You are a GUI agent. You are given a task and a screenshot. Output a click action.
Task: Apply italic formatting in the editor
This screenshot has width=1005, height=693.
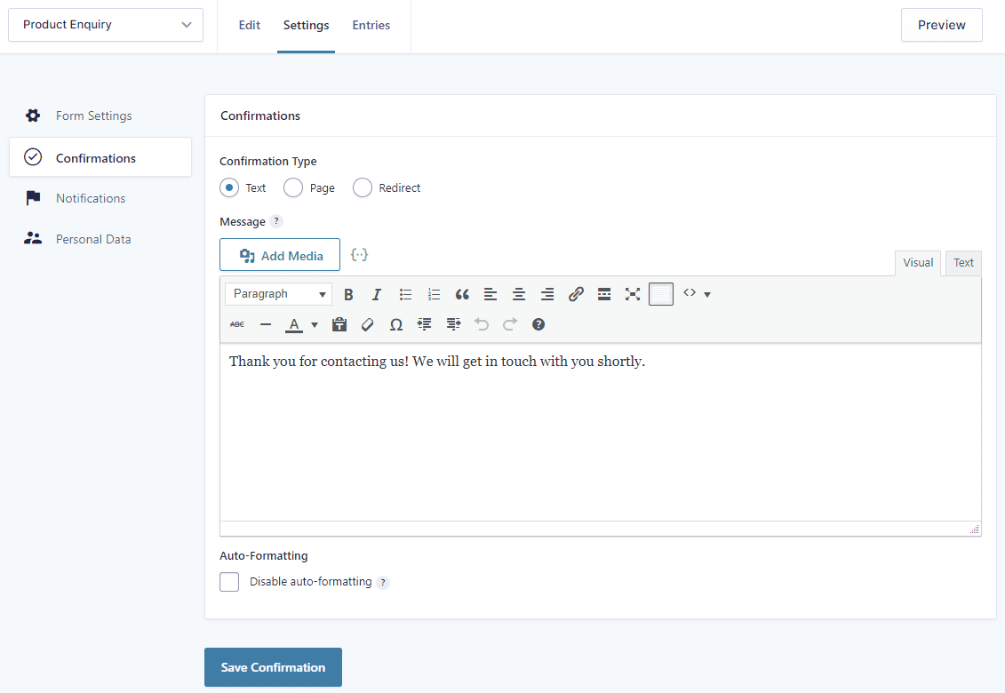tap(376, 293)
